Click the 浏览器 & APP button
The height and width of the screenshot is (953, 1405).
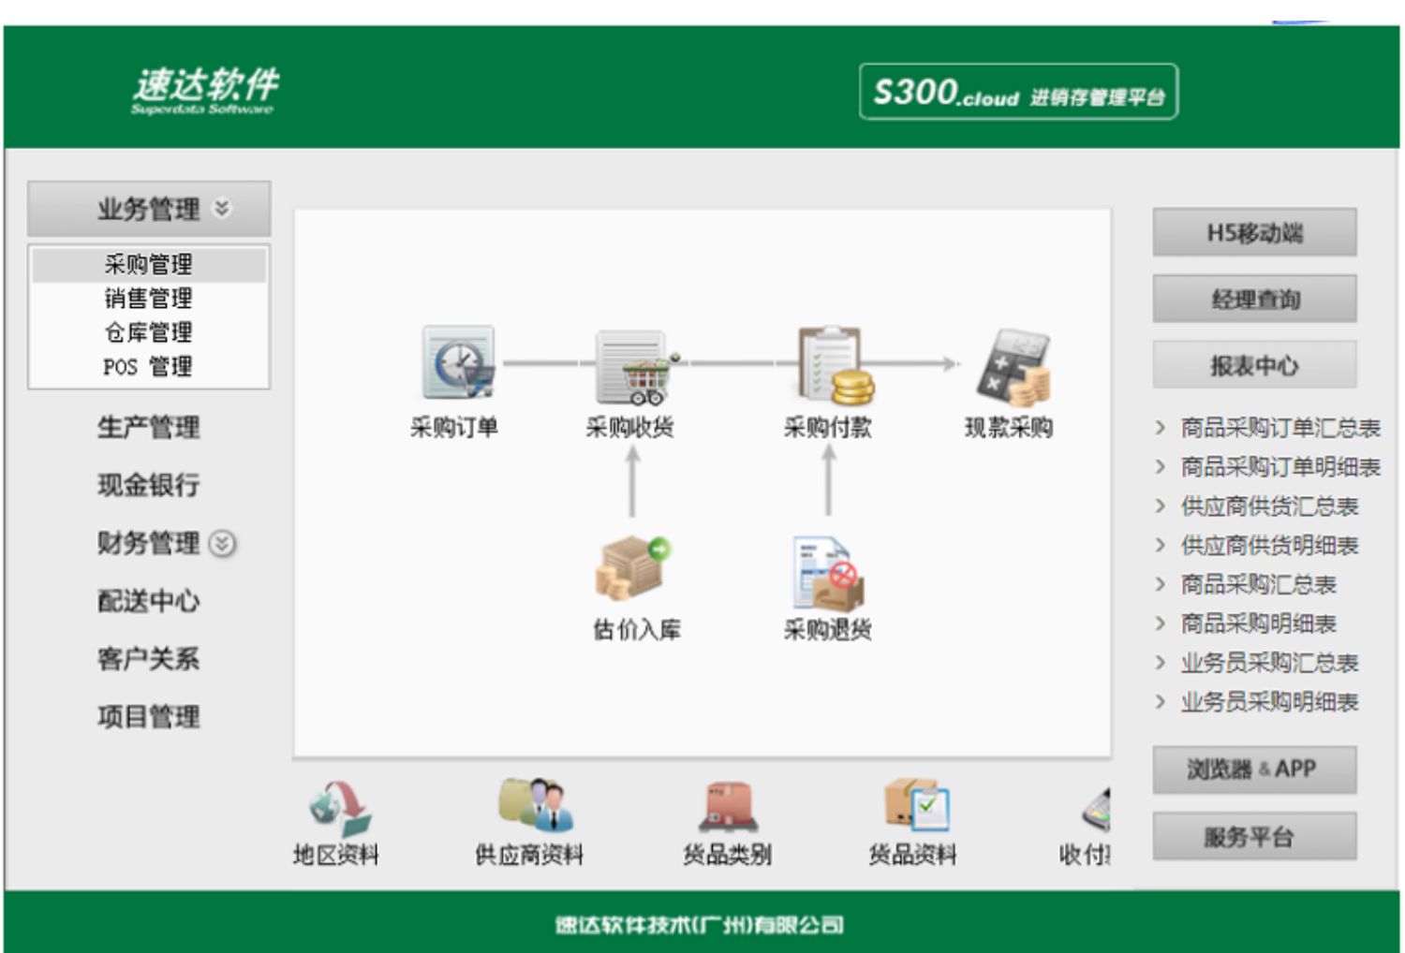coord(1254,770)
